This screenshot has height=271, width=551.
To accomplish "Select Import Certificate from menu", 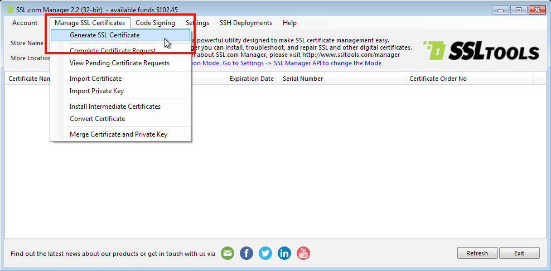I will (95, 79).
